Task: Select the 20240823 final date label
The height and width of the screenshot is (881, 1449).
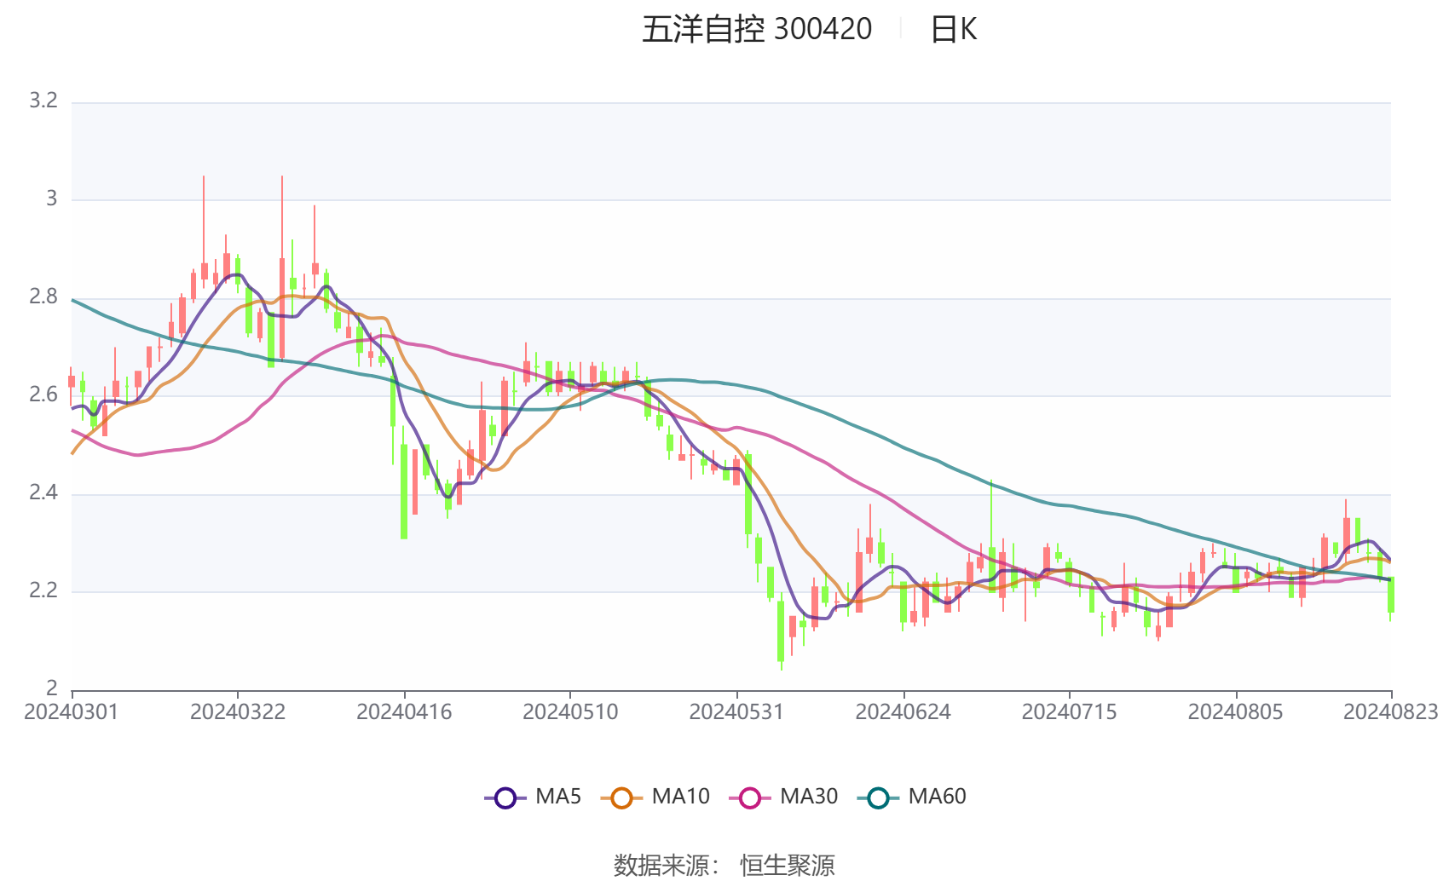Action: coord(1390,712)
